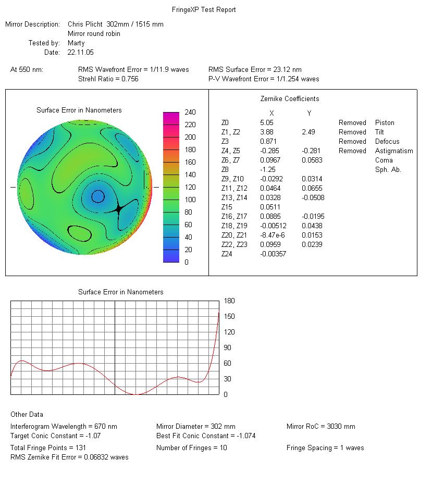Click the Strehl Ratio = 0.756 value
The width and height of the screenshot is (432, 484).
point(108,79)
